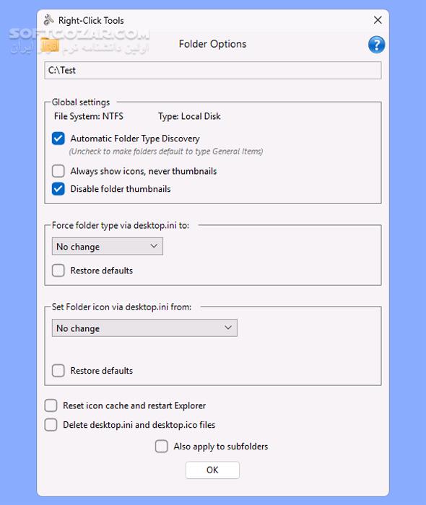Click the Right-Click Tools app icon in the title bar
The width and height of the screenshot is (426, 505).
click(48, 20)
